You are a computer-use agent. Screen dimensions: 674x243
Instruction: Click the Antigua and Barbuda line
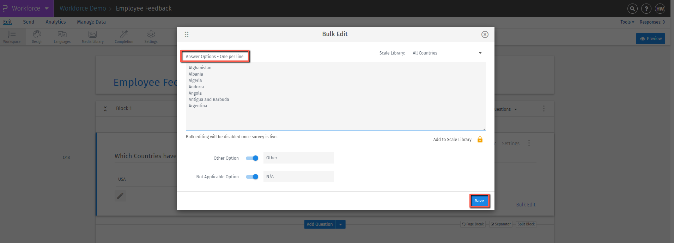(209, 100)
